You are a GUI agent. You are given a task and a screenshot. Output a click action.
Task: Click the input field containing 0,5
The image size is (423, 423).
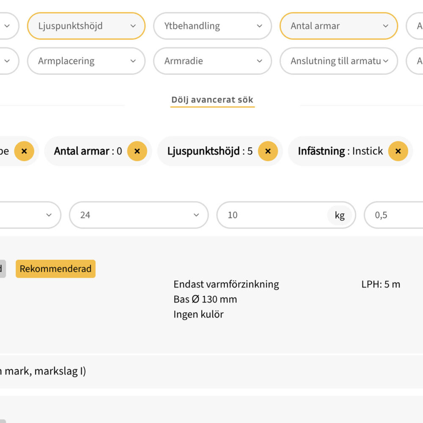click(x=393, y=215)
